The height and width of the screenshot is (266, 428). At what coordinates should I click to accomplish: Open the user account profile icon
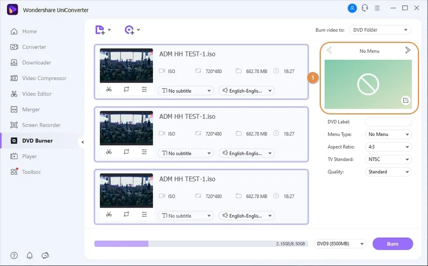pos(352,9)
